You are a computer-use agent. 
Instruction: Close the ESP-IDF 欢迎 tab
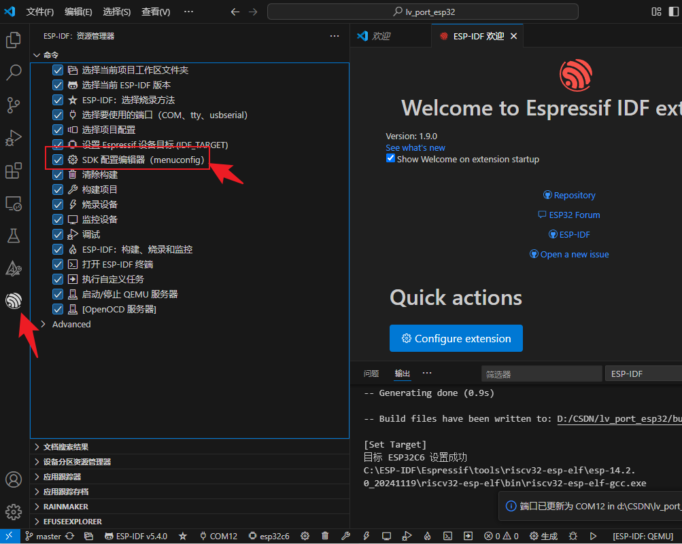coord(513,36)
